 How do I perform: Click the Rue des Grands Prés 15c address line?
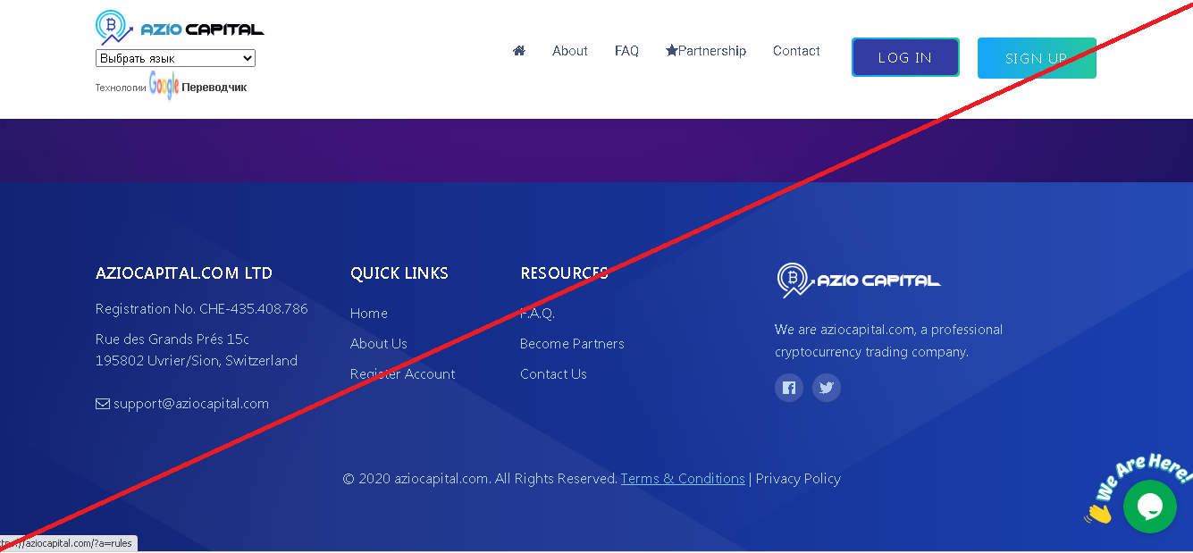(172, 339)
